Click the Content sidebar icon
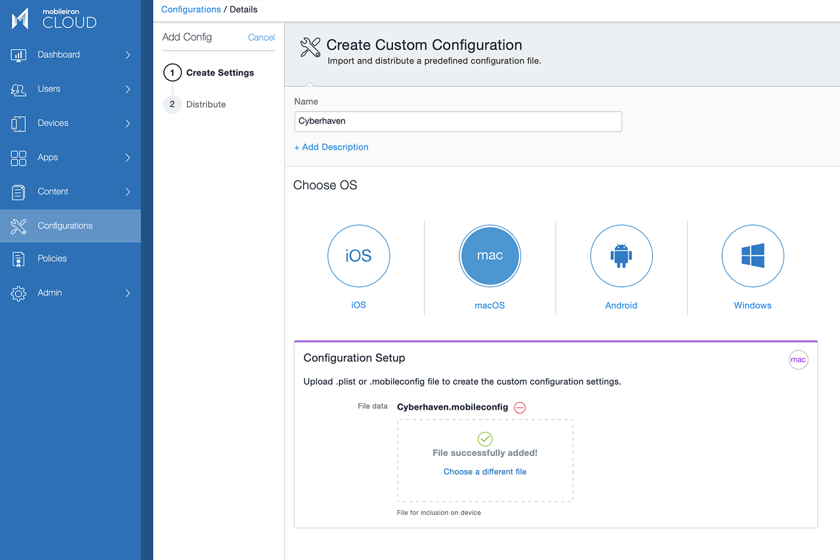 [18, 192]
